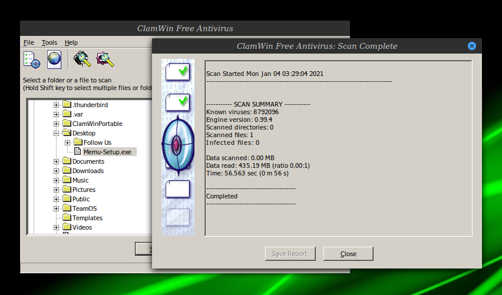Click the Videos folder icon
The height and width of the screenshot is (295, 502).
point(67,227)
